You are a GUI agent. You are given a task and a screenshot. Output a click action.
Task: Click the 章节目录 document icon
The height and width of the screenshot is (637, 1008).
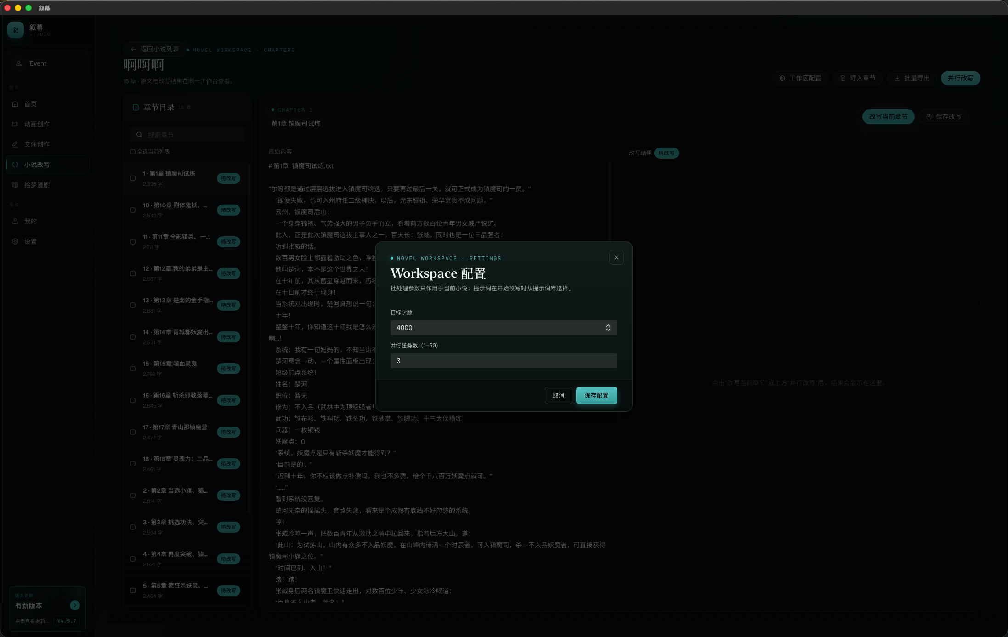136,107
